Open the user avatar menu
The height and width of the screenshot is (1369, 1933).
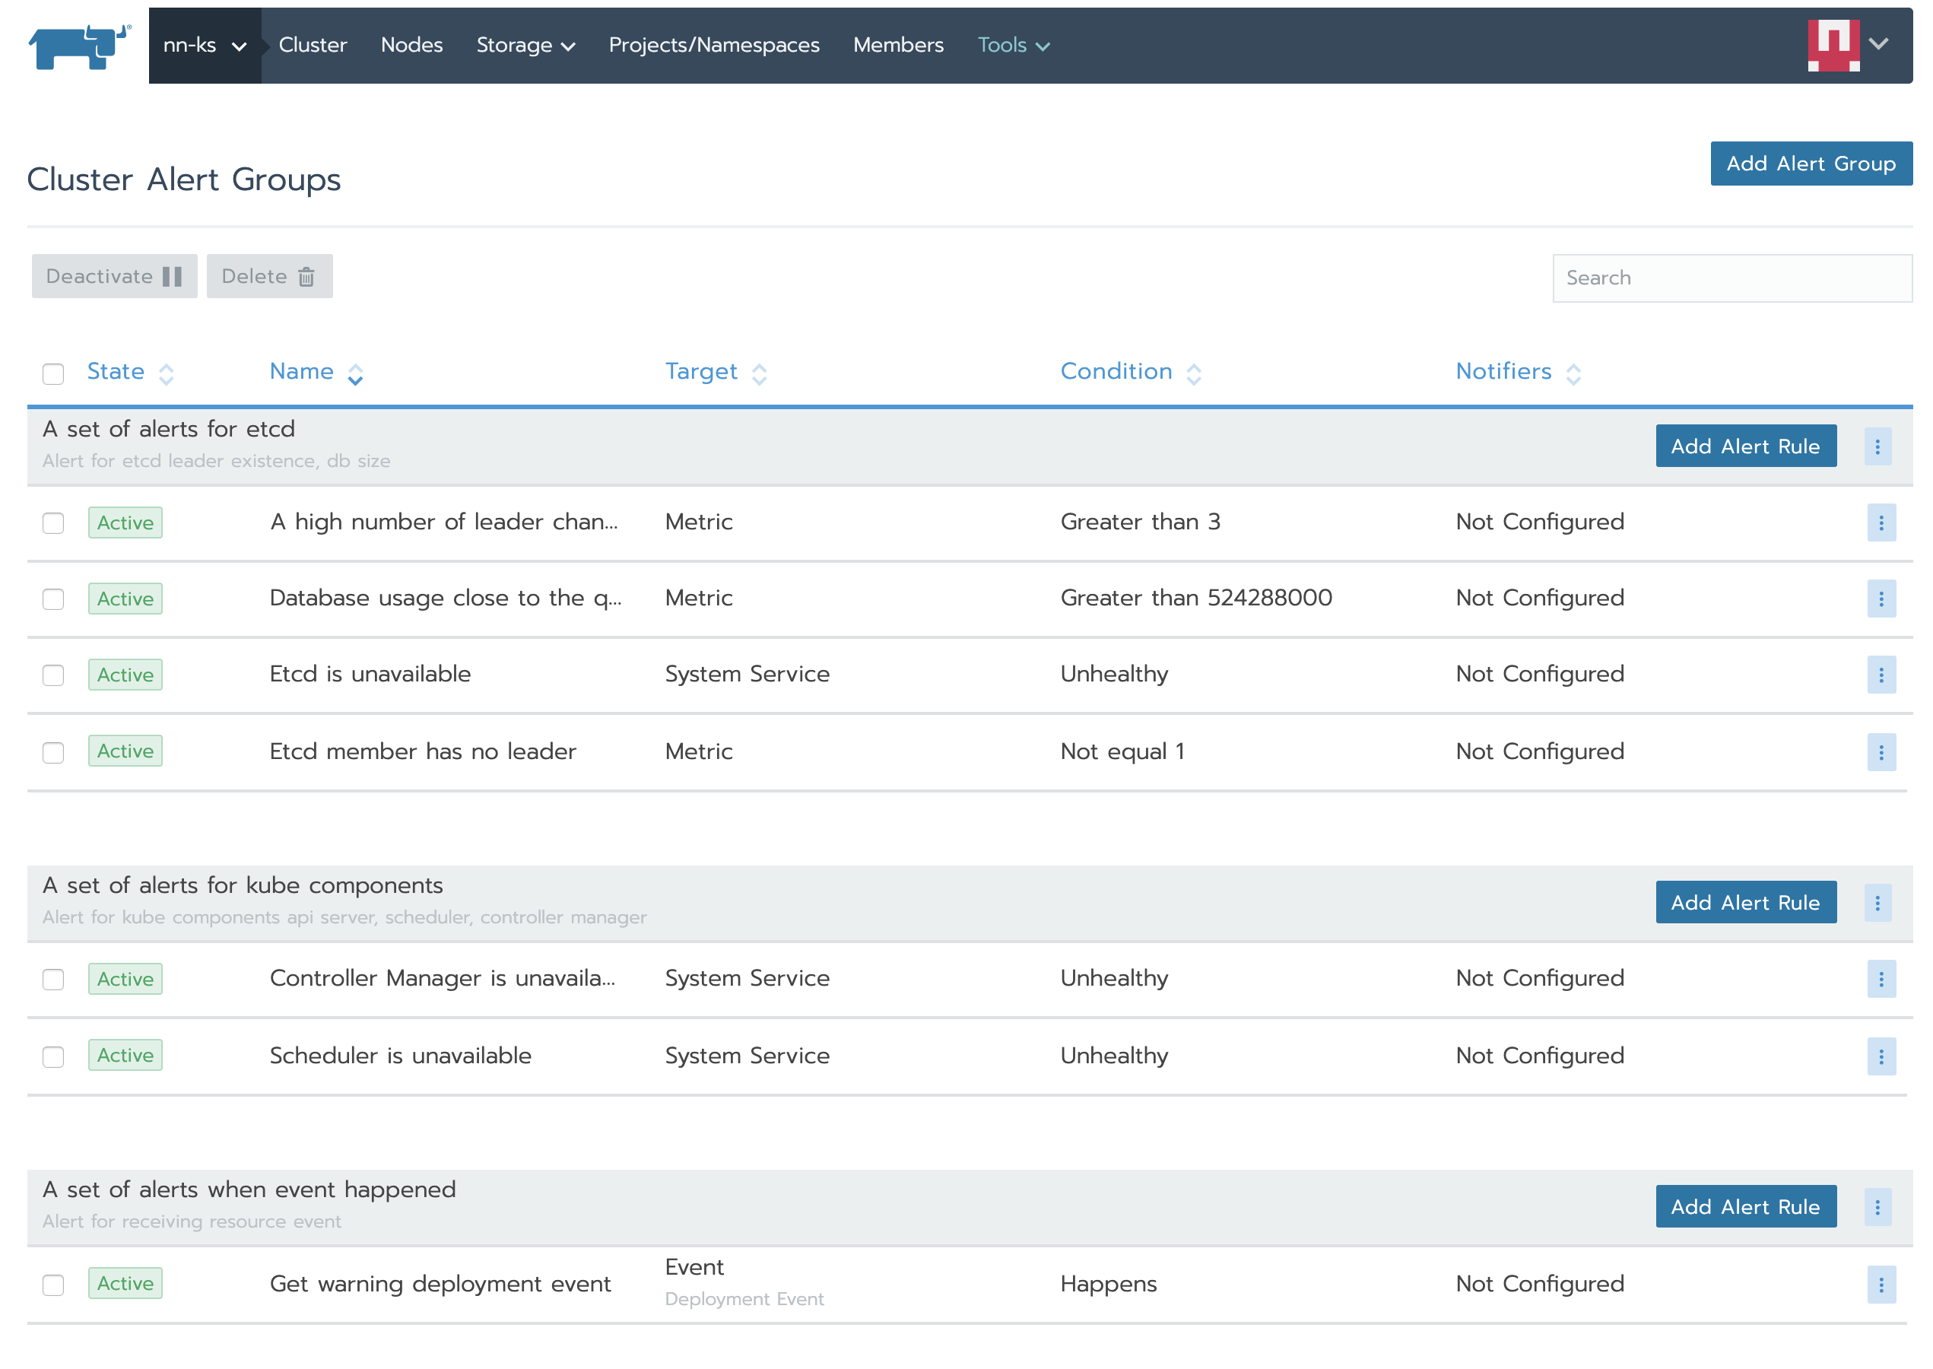(1847, 45)
